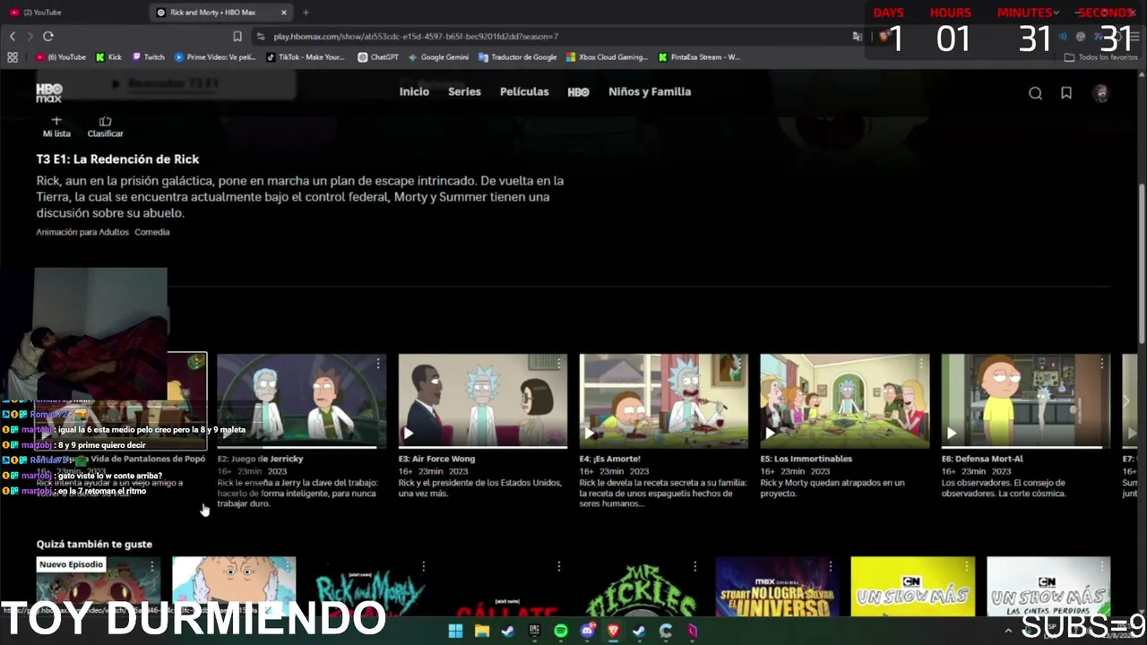The image size is (1147, 645).
Task: Open options menu for E5 Los Immortinables
Action: pyautogui.click(x=921, y=363)
